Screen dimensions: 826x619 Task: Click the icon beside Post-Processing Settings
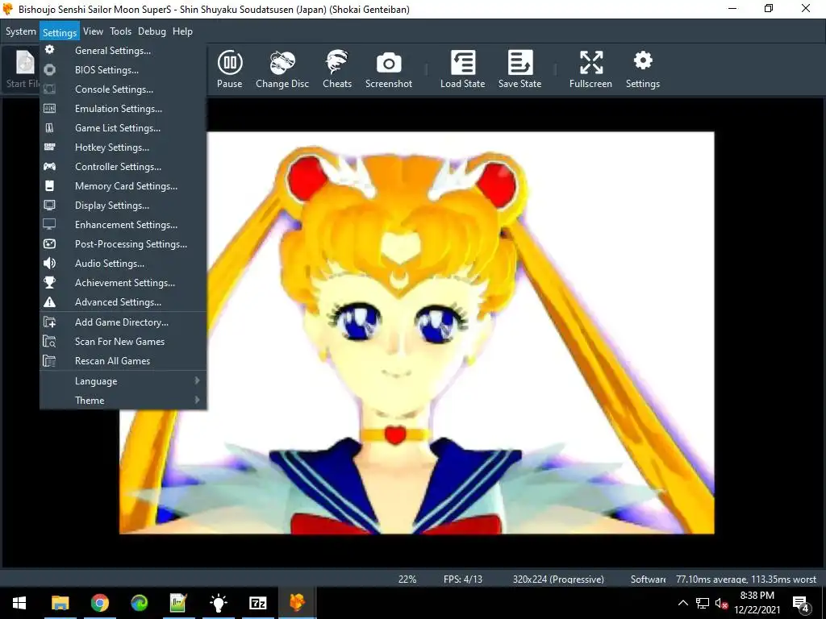click(x=49, y=243)
